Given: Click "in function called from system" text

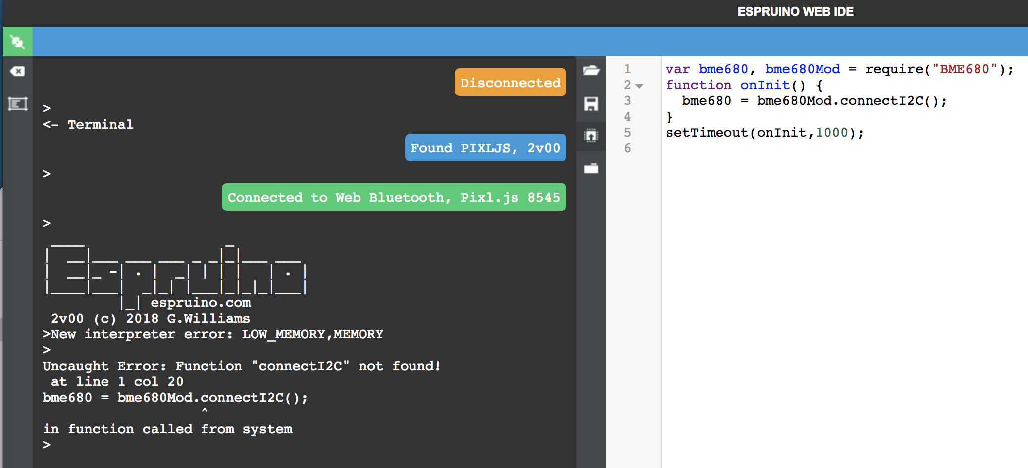Looking at the screenshot, I should pyautogui.click(x=168, y=429).
